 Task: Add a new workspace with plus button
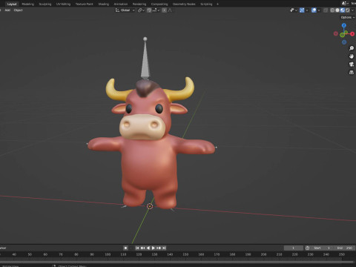coord(217,4)
